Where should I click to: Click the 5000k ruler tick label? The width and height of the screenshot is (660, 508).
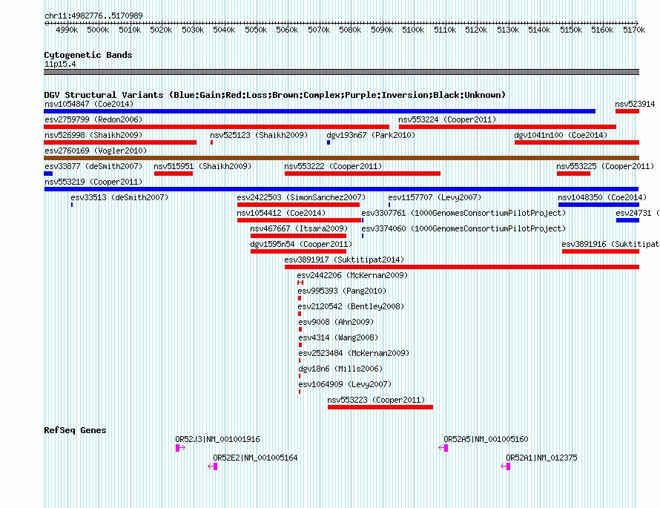click(x=98, y=30)
